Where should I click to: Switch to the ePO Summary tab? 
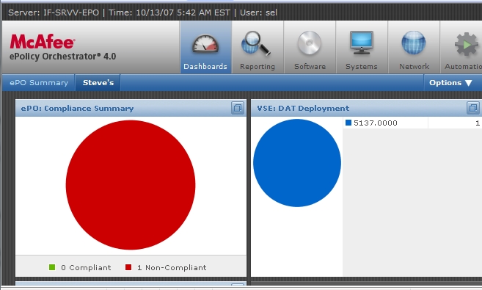point(39,83)
